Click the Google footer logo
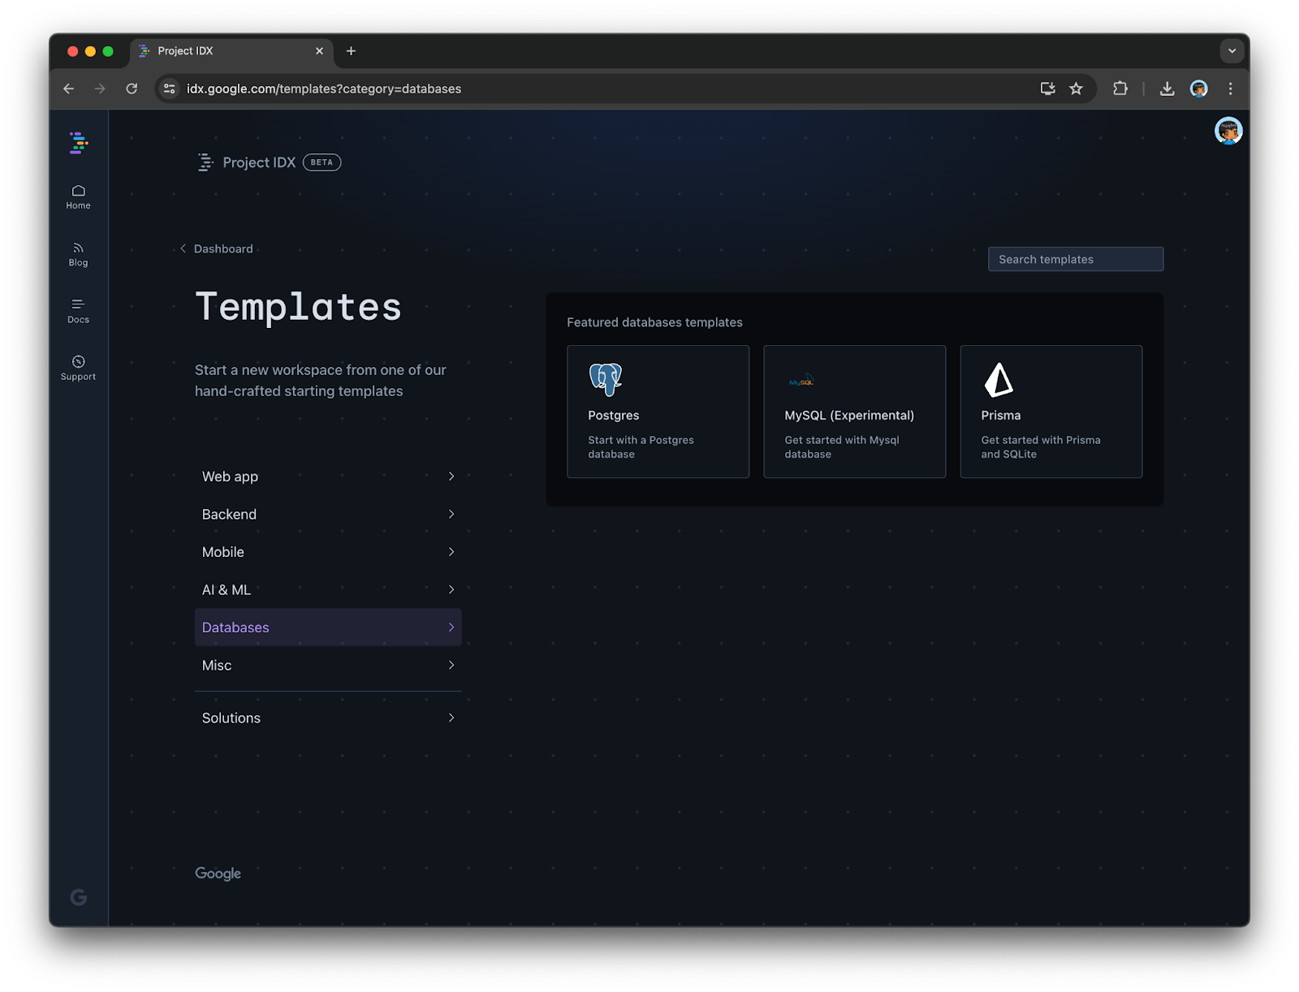Viewport: 1299px width, 992px height. pyautogui.click(x=218, y=873)
